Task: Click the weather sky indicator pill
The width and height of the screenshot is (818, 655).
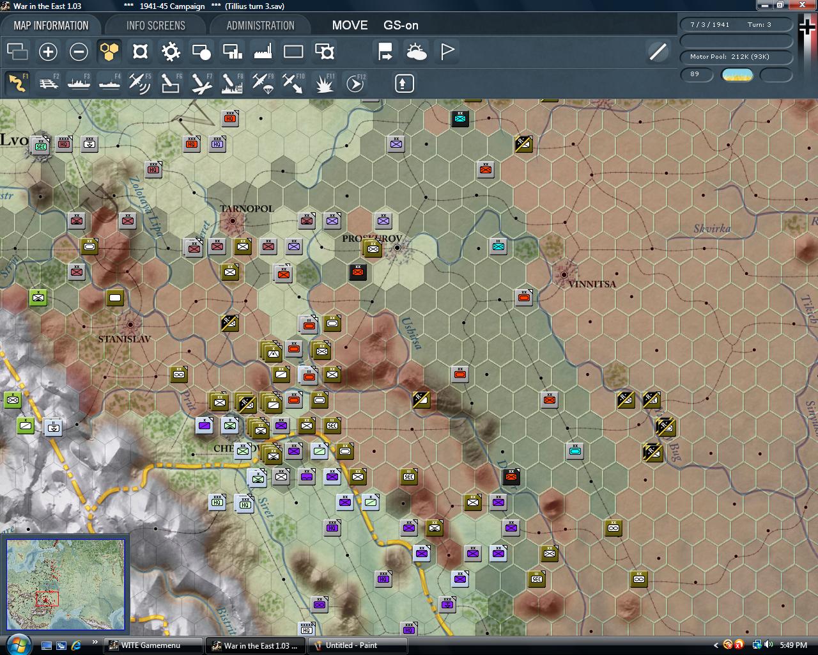Action: [737, 75]
